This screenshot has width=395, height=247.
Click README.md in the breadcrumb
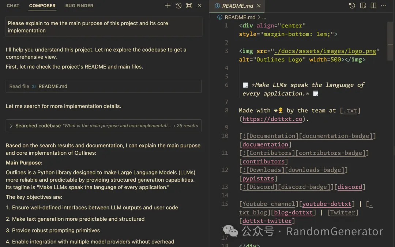coord(240,18)
